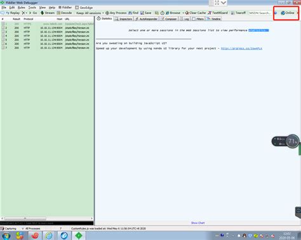Open the Windows Start menu
This screenshot has height=240, width=301.
6,236
